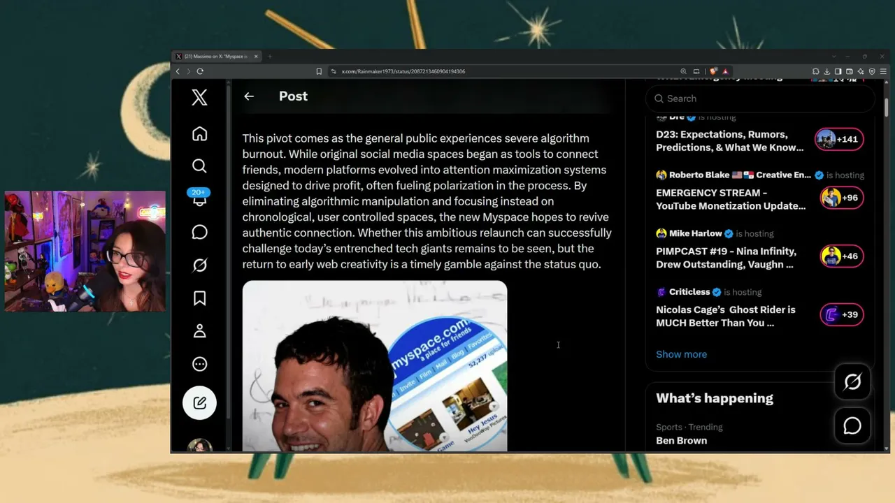Toggle the browser sidebar panel icon
The image size is (895, 503).
(838, 71)
